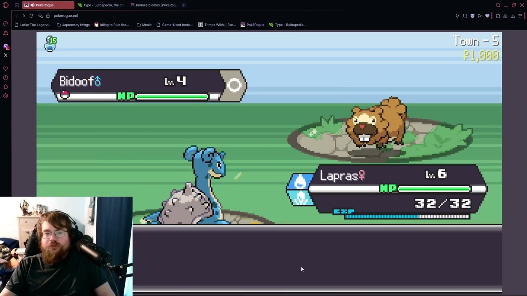
Task: Open the Opera GX menu logo
Action: click(x=6, y=5)
